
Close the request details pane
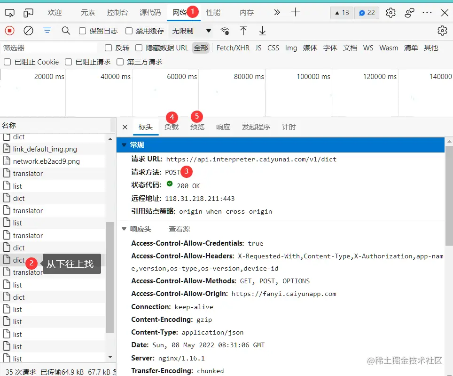(125, 127)
